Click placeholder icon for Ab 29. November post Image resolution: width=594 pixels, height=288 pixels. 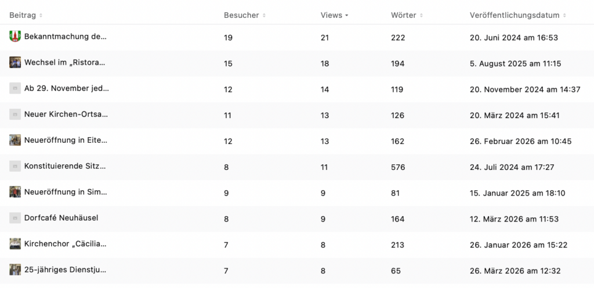point(15,88)
